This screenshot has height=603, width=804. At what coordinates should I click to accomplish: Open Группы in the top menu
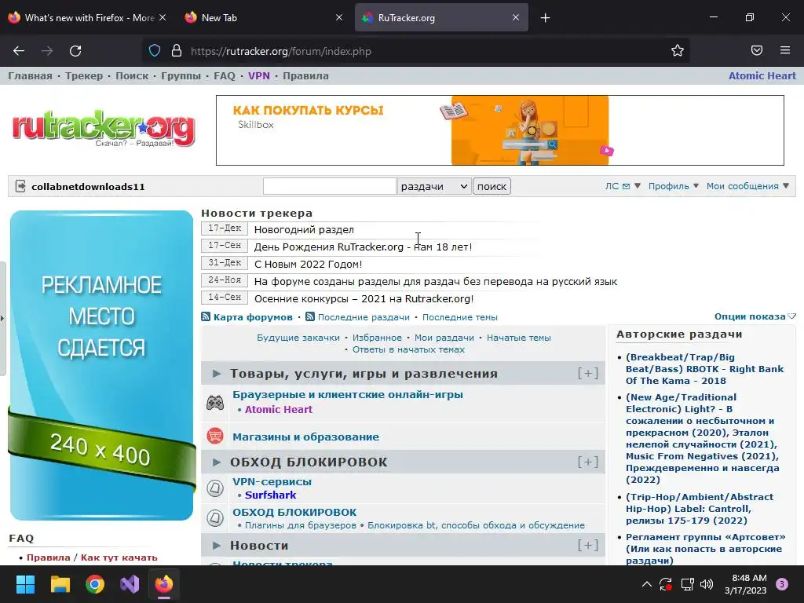click(181, 76)
